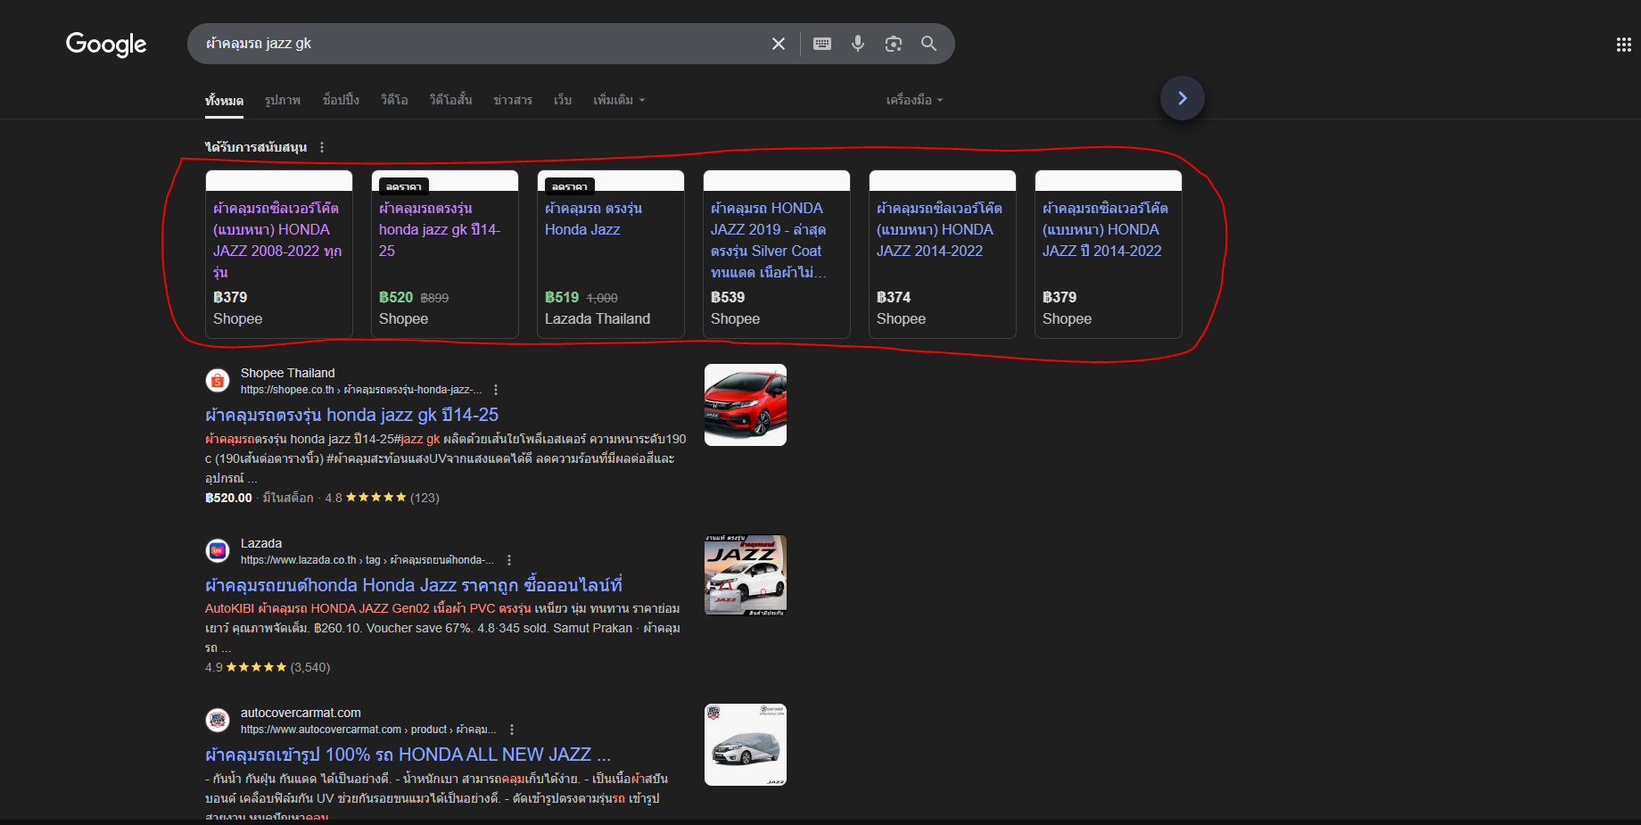Click the next arrow button for shopping carousel
Viewport: 1641px width, 825px height.
(x=1183, y=98)
